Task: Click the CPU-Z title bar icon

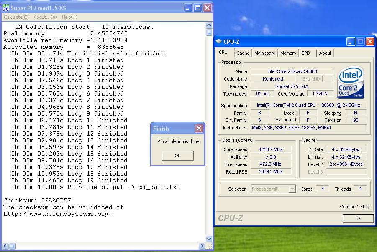Action: 218,41
